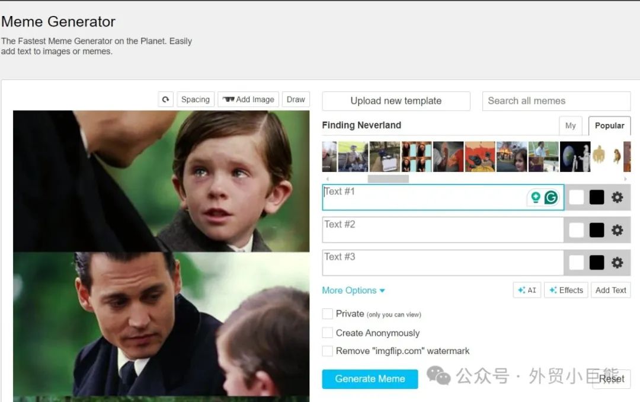Switch to the Popular templates tab

click(x=609, y=126)
